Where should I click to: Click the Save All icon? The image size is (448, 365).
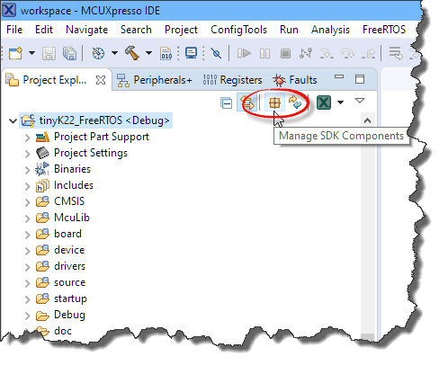[69, 54]
